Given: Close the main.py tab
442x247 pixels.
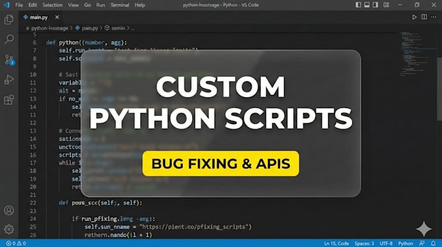Looking at the screenshot, I should click(57, 17).
